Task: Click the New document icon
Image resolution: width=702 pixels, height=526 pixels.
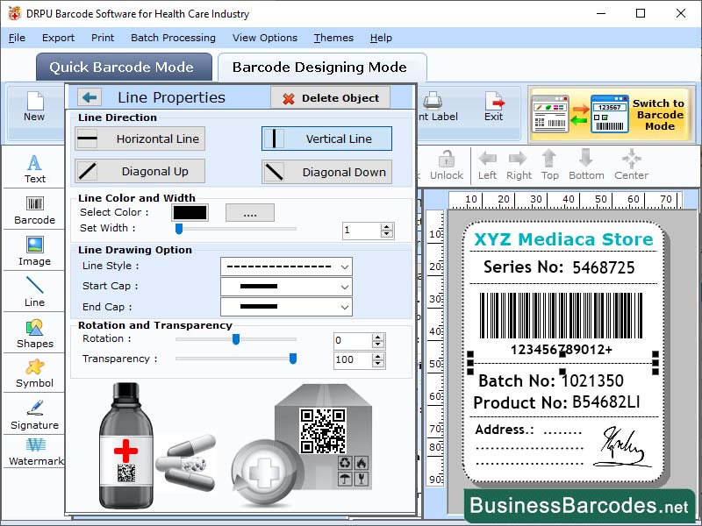Action: [x=34, y=107]
